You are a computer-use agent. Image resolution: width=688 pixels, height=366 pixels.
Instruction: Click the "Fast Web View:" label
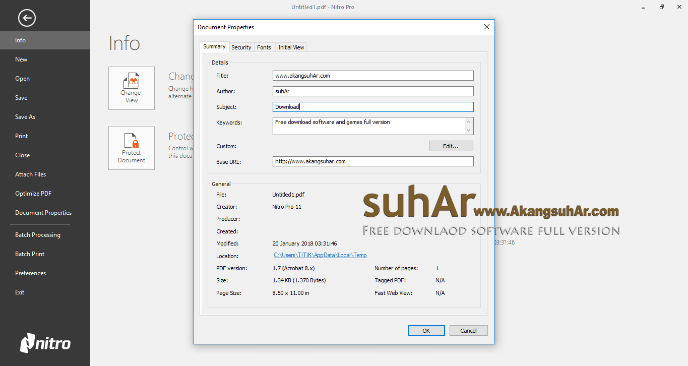pos(394,293)
